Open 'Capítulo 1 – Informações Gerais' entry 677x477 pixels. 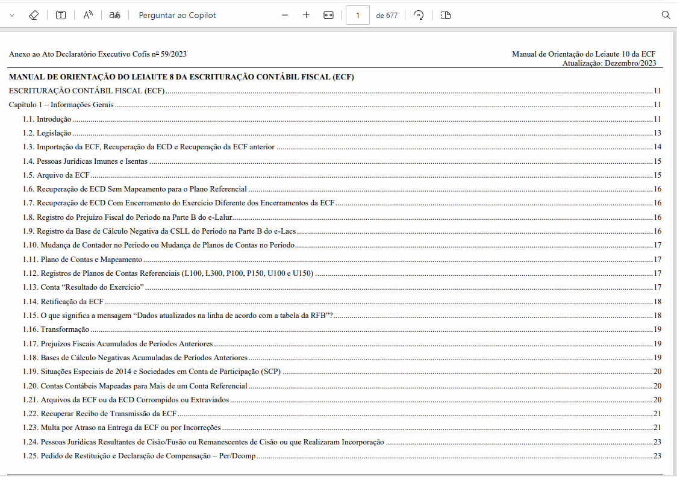[x=335, y=104]
